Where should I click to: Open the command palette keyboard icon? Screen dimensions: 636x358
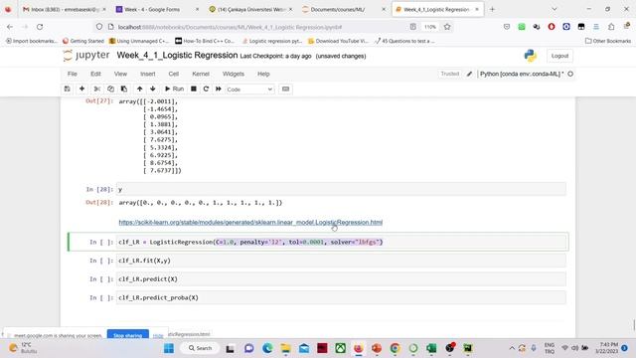pyautogui.click(x=285, y=89)
